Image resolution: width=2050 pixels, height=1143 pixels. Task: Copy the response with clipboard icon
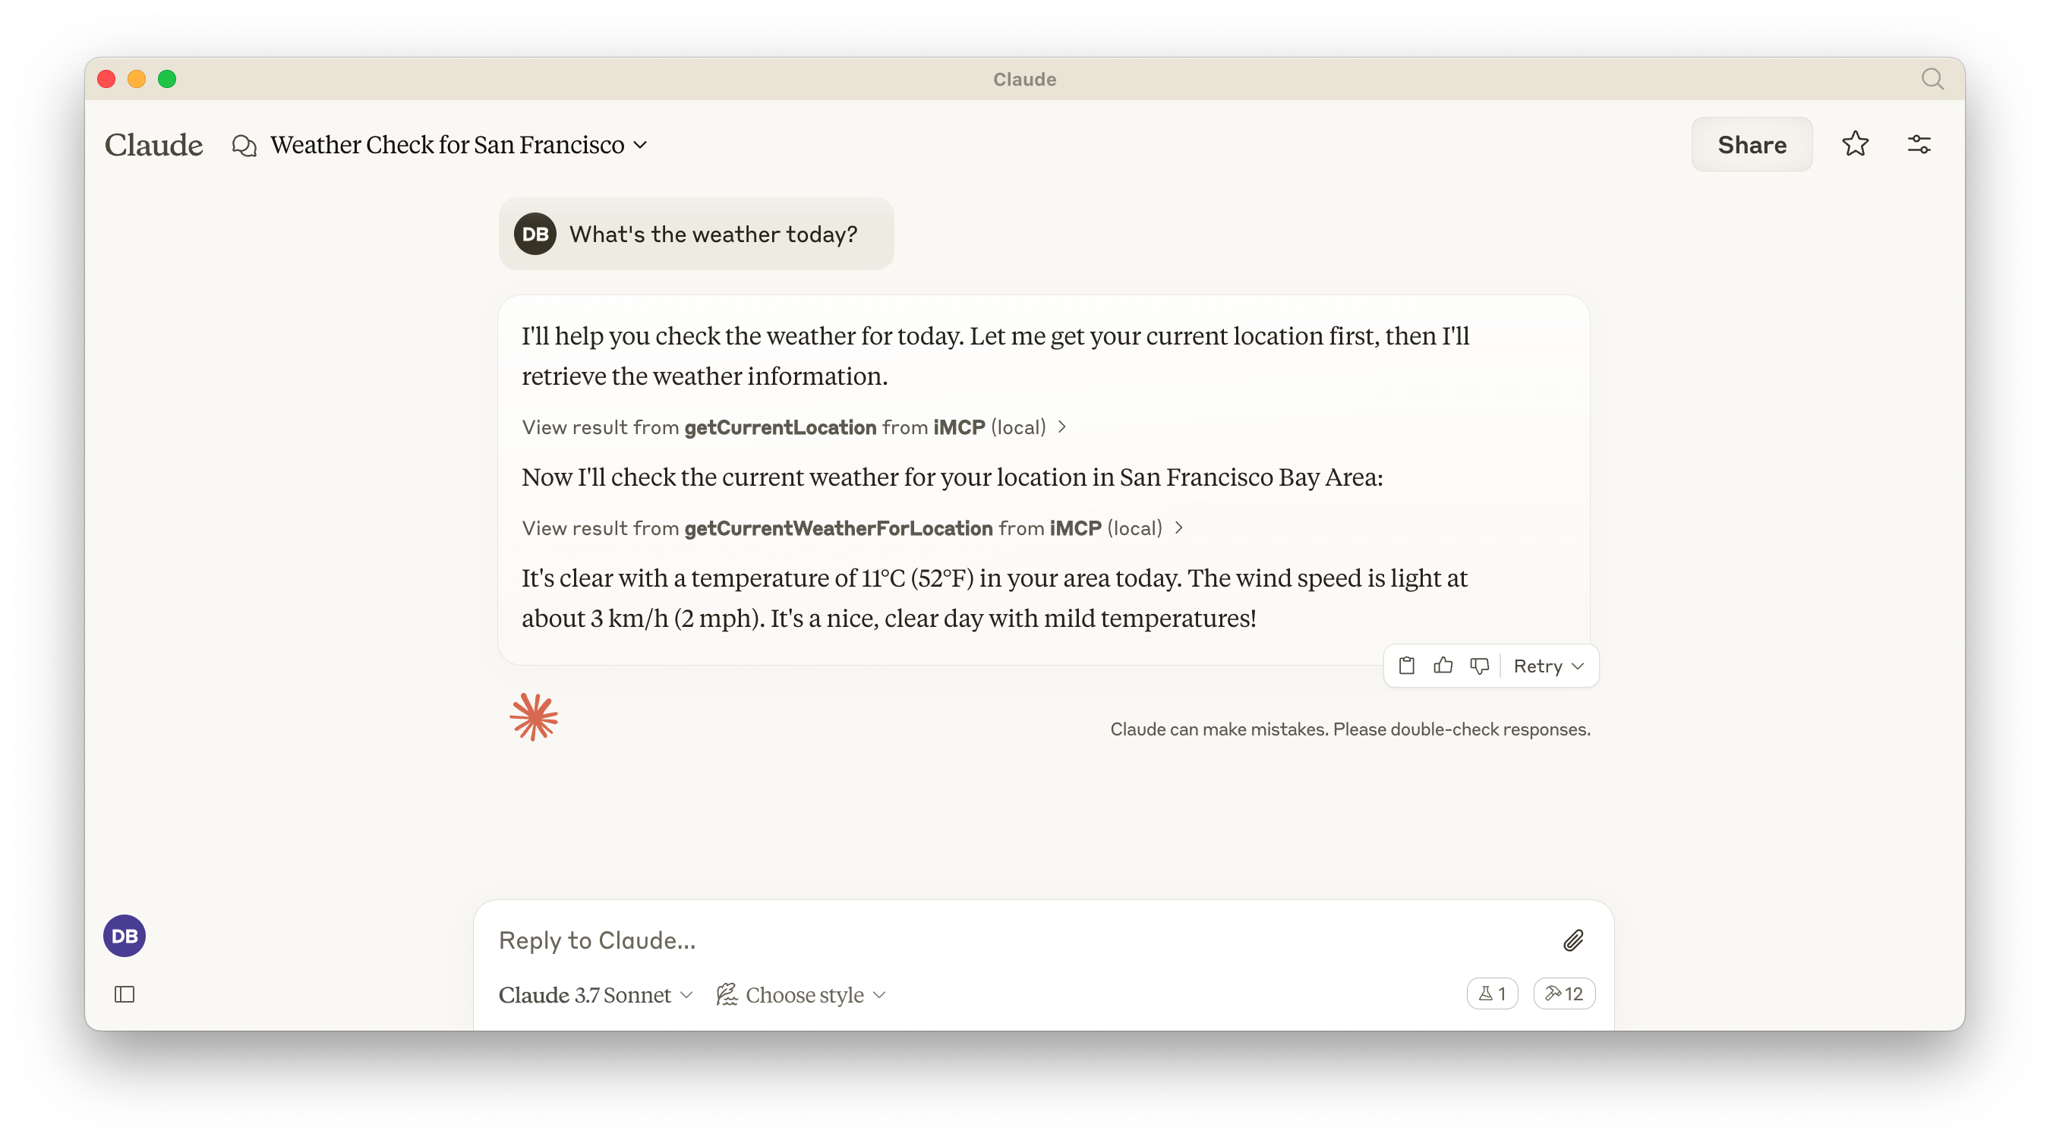(1406, 666)
